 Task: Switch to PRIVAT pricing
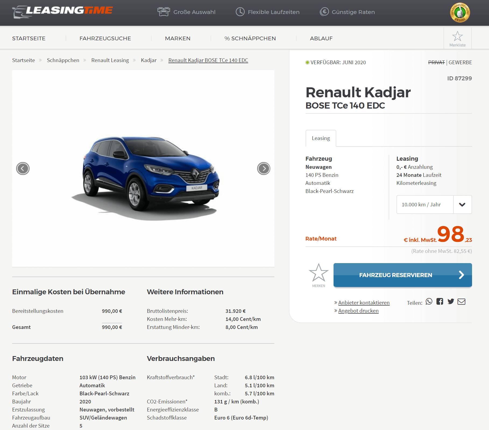pyautogui.click(x=436, y=62)
